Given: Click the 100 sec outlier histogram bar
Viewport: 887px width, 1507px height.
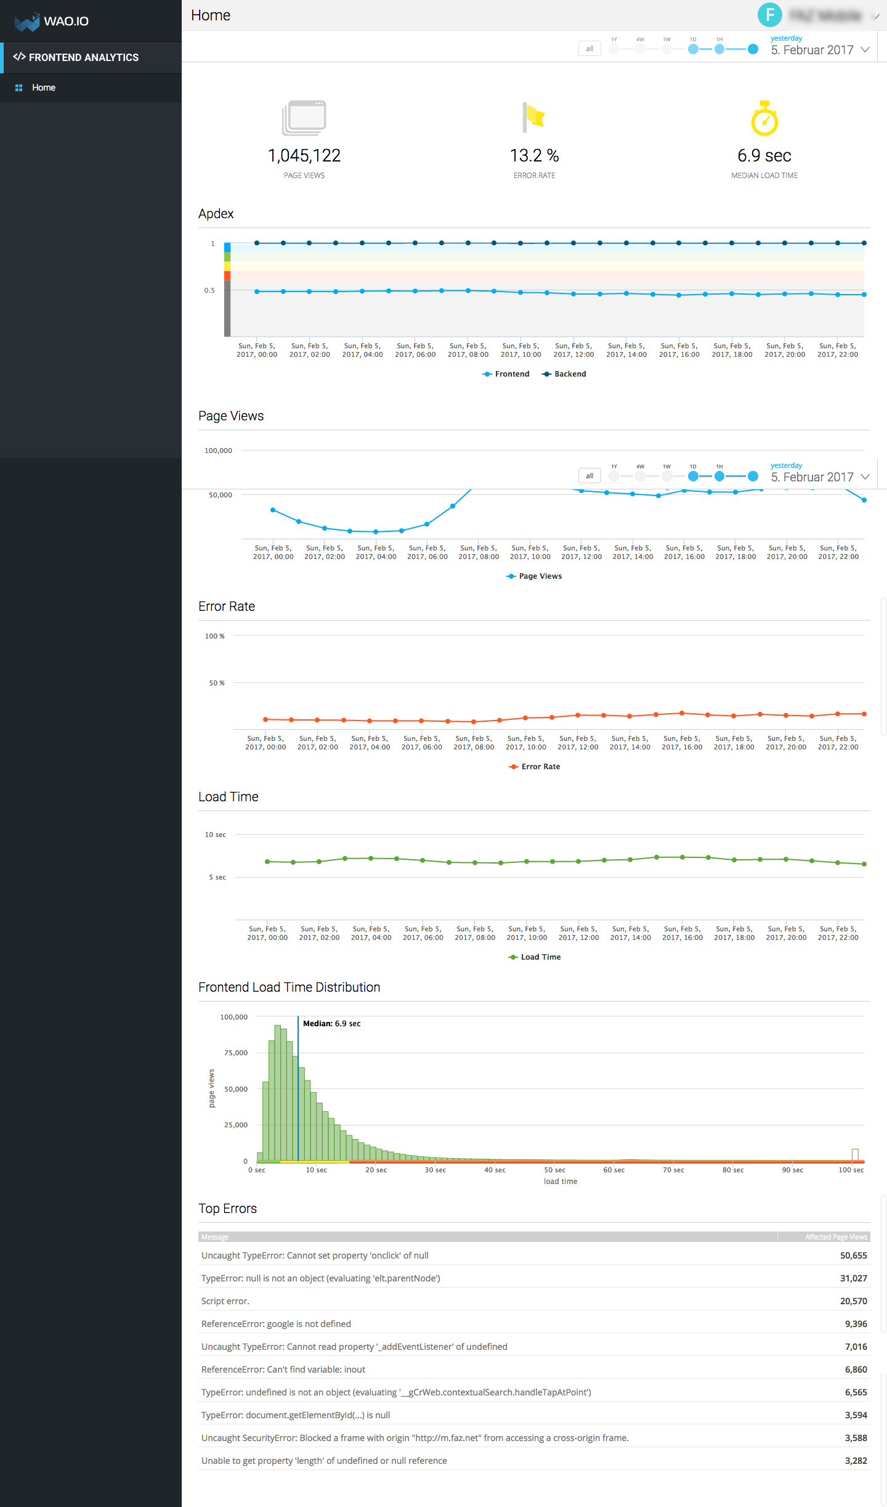Looking at the screenshot, I should pos(855,1154).
